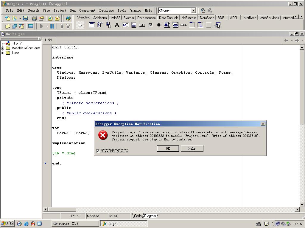Select the ListBox component icon

click(x=167, y=25)
